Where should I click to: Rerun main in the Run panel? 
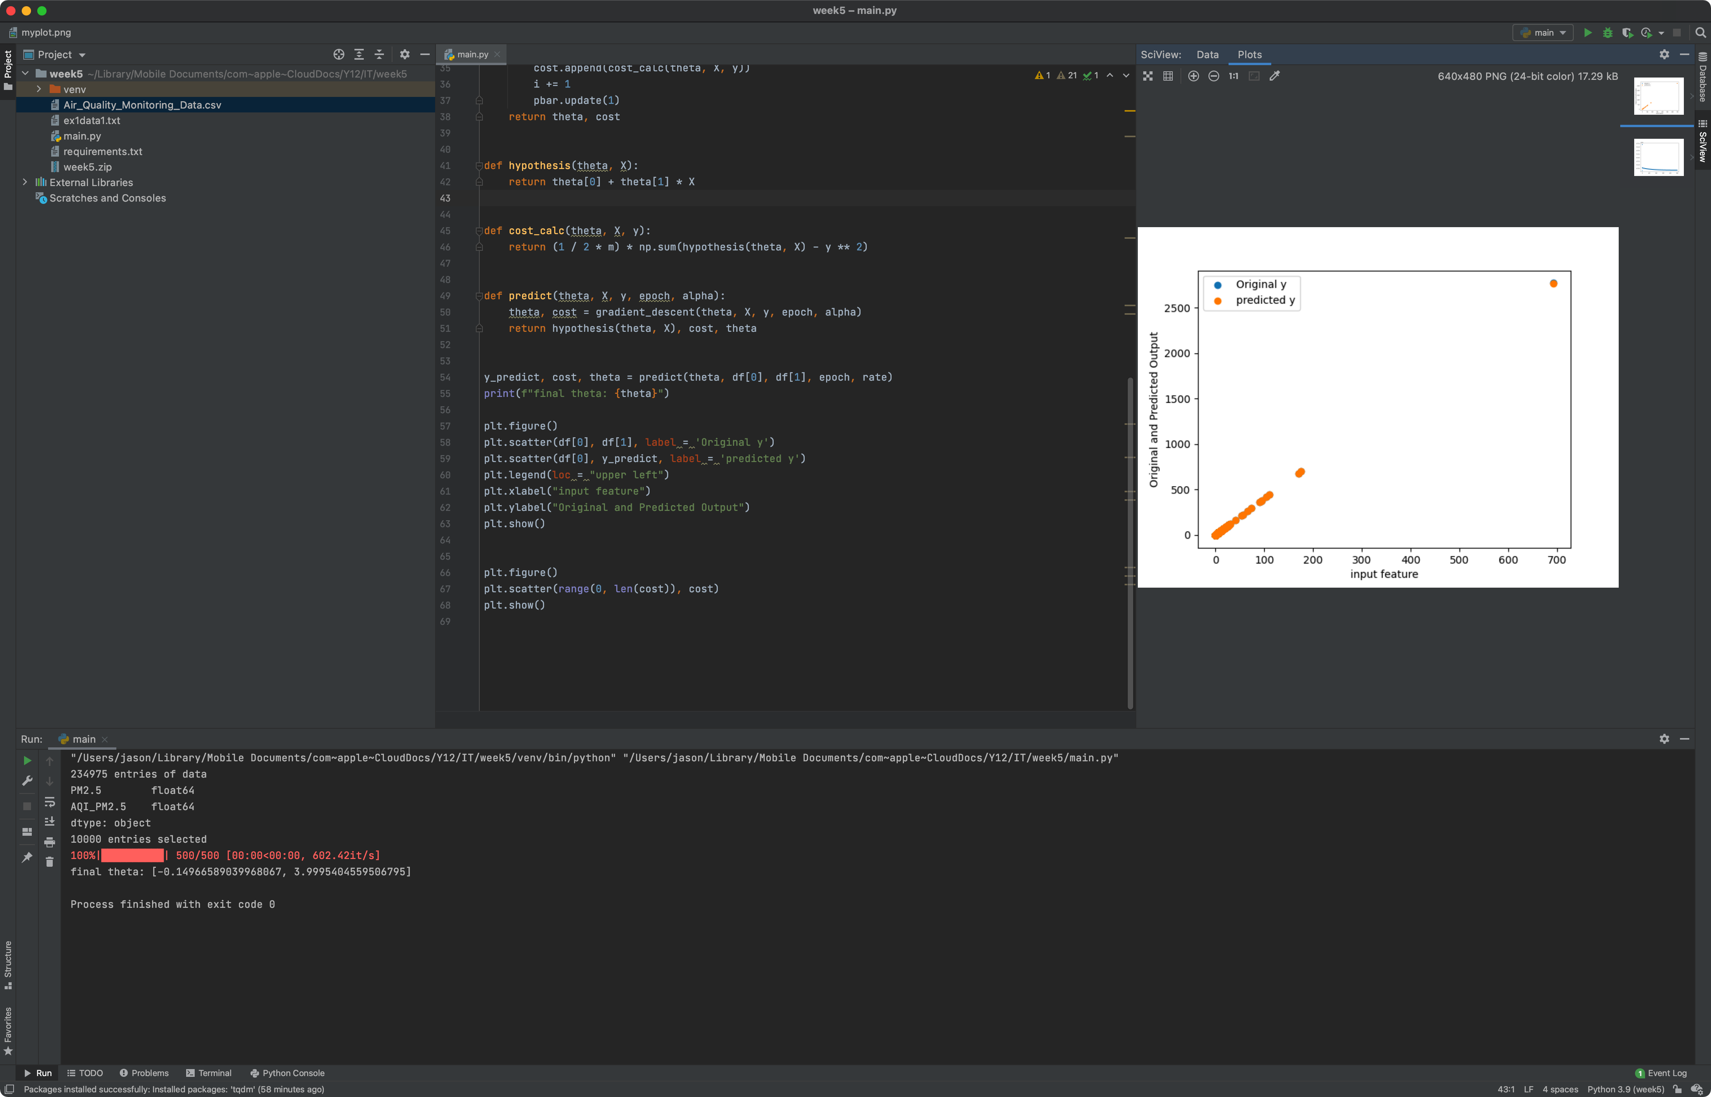(27, 761)
